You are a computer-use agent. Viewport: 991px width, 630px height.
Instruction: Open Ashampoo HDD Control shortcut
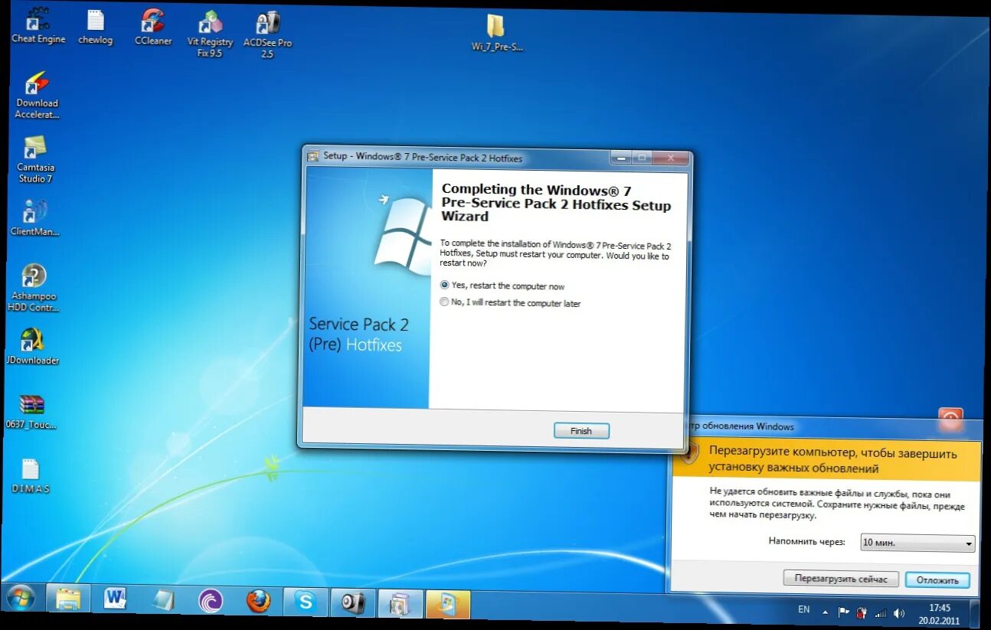(x=34, y=288)
